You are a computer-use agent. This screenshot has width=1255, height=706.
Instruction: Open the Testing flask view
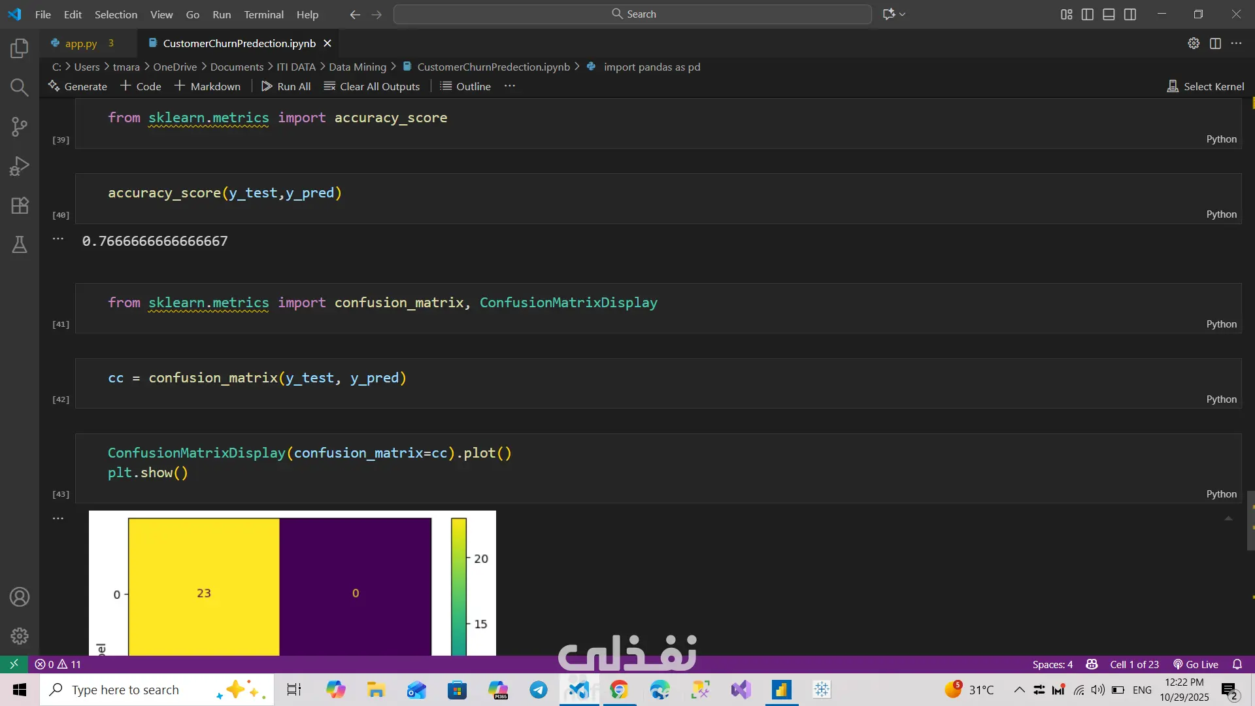[20, 244]
